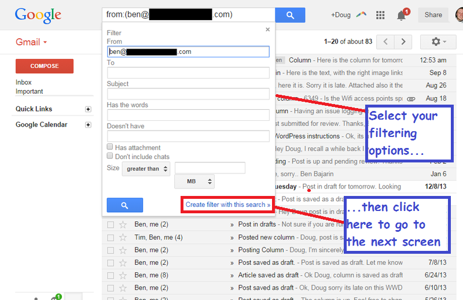Open the Google apps grid icon
The width and height of the screenshot is (463, 300).
[x=380, y=15]
